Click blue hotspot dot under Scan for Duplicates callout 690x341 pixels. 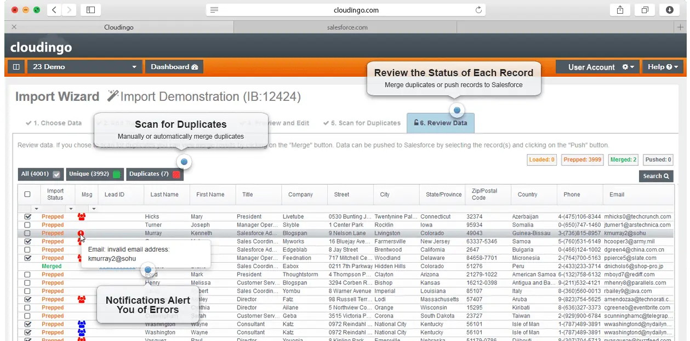pos(184,162)
